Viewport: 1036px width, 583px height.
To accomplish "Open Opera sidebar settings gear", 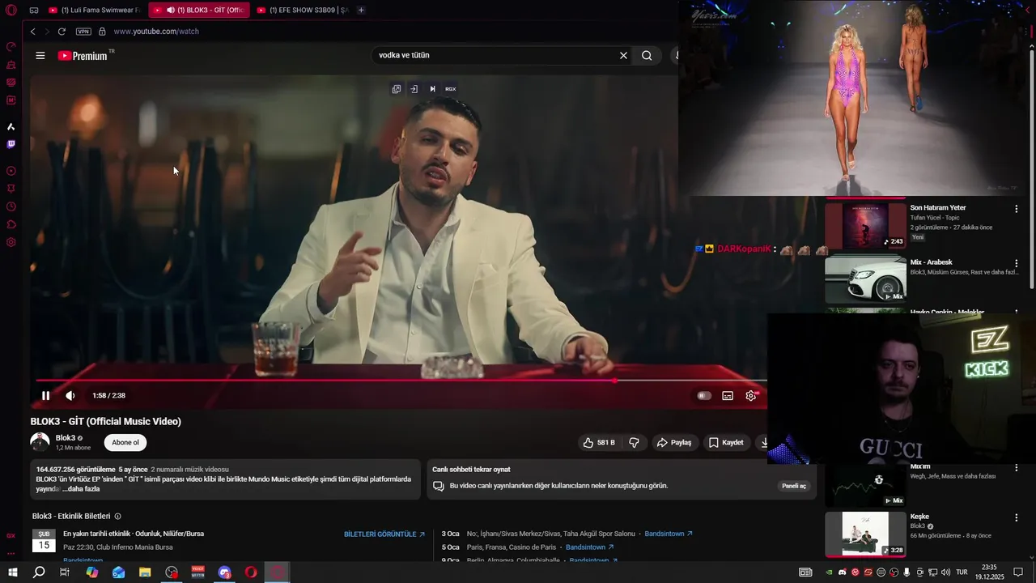I will point(11,242).
